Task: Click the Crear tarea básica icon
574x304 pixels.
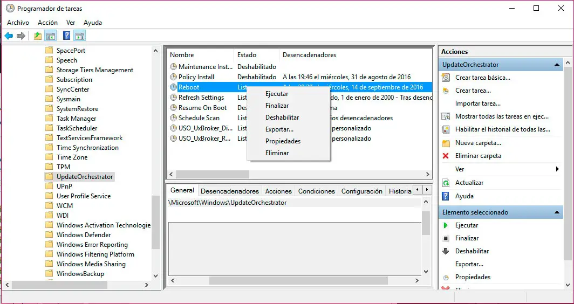Action: (446, 78)
